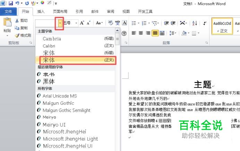
Task: Select Cambria (标题) theme font
Action: (x=75, y=39)
